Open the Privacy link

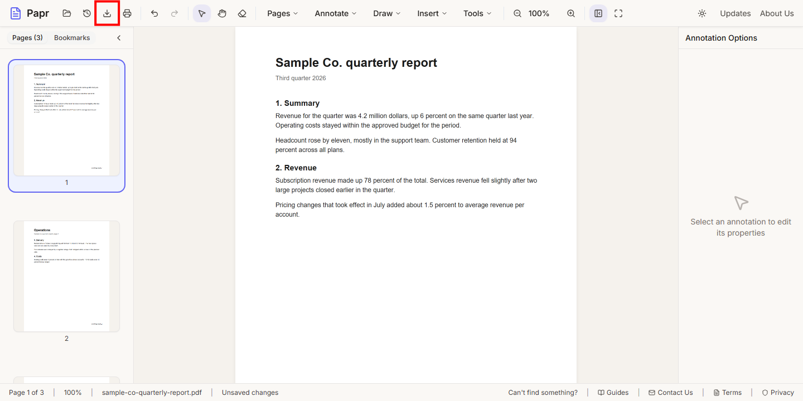pos(778,393)
